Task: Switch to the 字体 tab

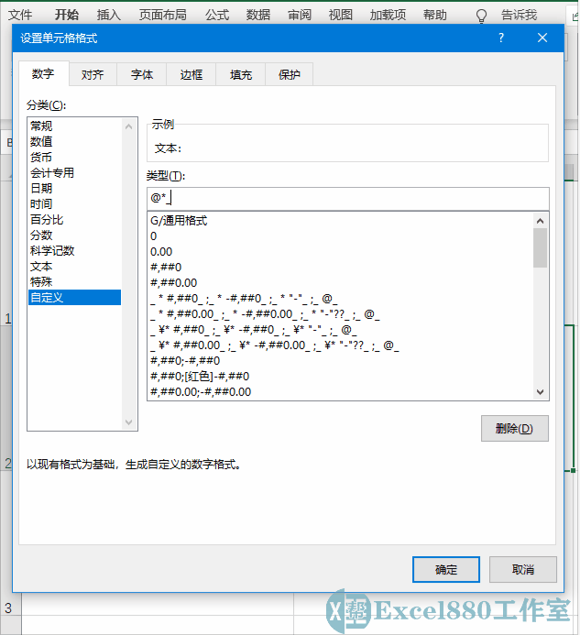Action: (x=142, y=74)
